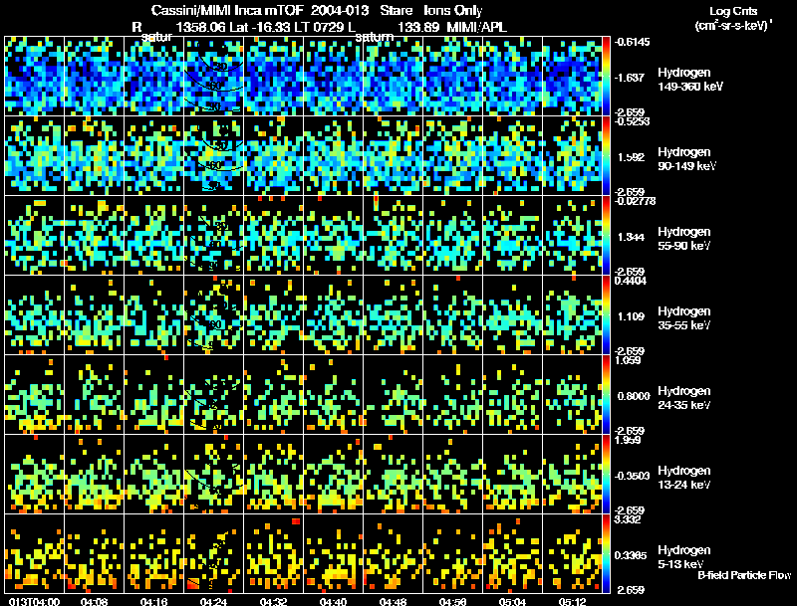This screenshot has height=606, width=797.
Task: Click the time axis label "04:24"
Action: pyautogui.click(x=213, y=601)
